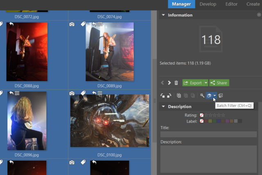This screenshot has height=175, width=262.
Task: Clear rating with the no-rating box
Action: (x=202, y=115)
